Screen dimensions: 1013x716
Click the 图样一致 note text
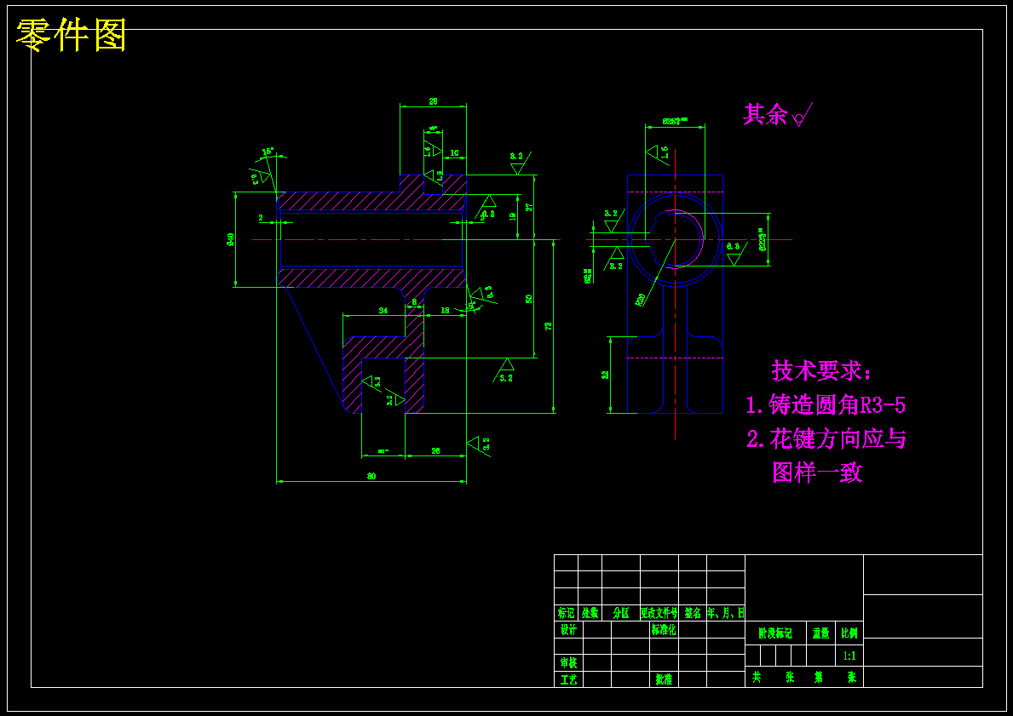[x=817, y=473]
